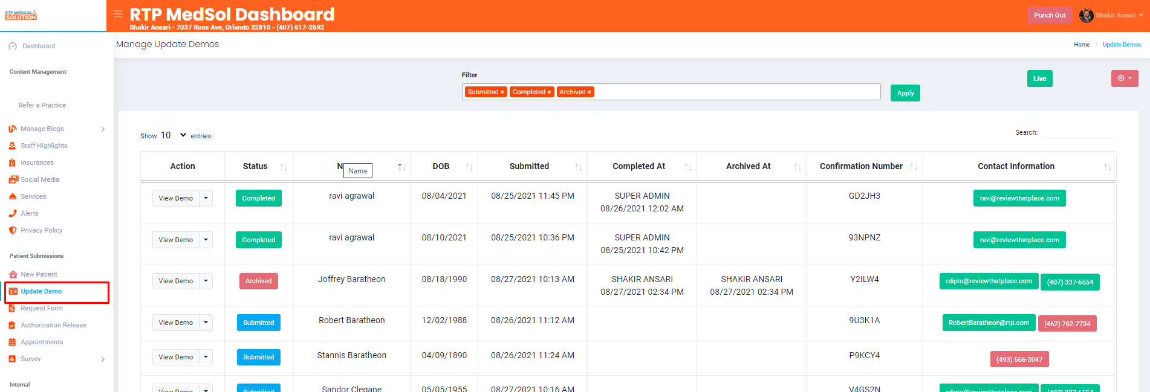Open Services in the sidebar
The height and width of the screenshot is (392, 1150).
pyautogui.click(x=33, y=196)
